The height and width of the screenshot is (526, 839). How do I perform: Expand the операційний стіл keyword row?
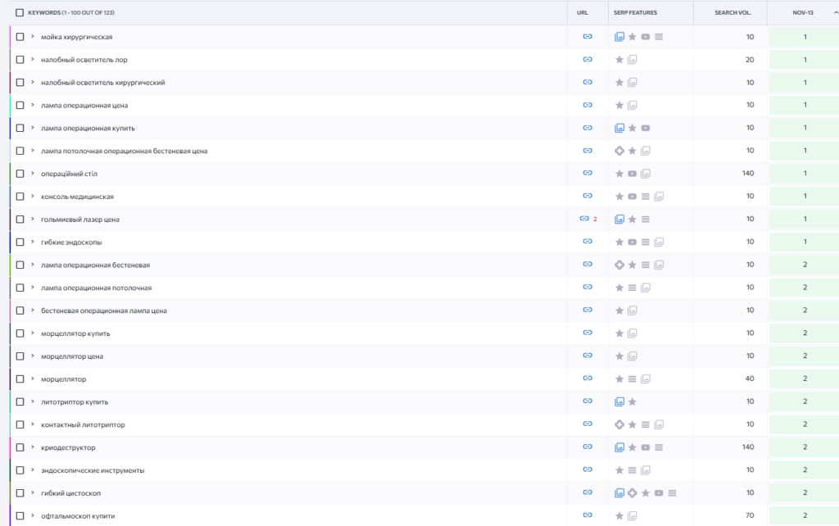tap(33, 173)
